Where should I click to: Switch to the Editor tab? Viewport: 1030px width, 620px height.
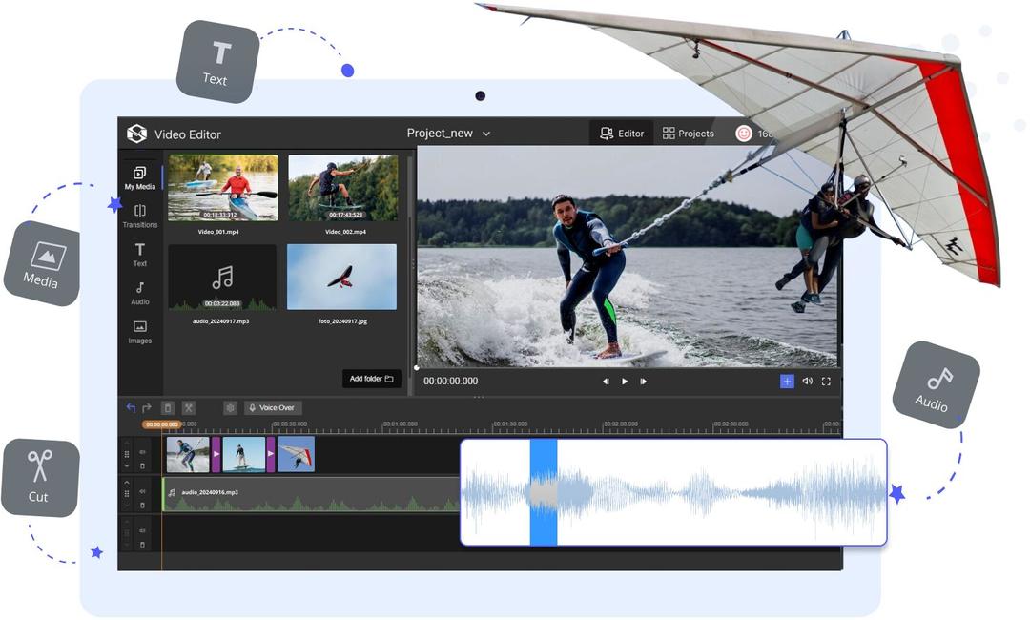click(621, 133)
